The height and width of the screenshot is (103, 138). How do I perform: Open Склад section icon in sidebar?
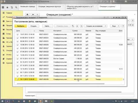click(x=4, y=34)
